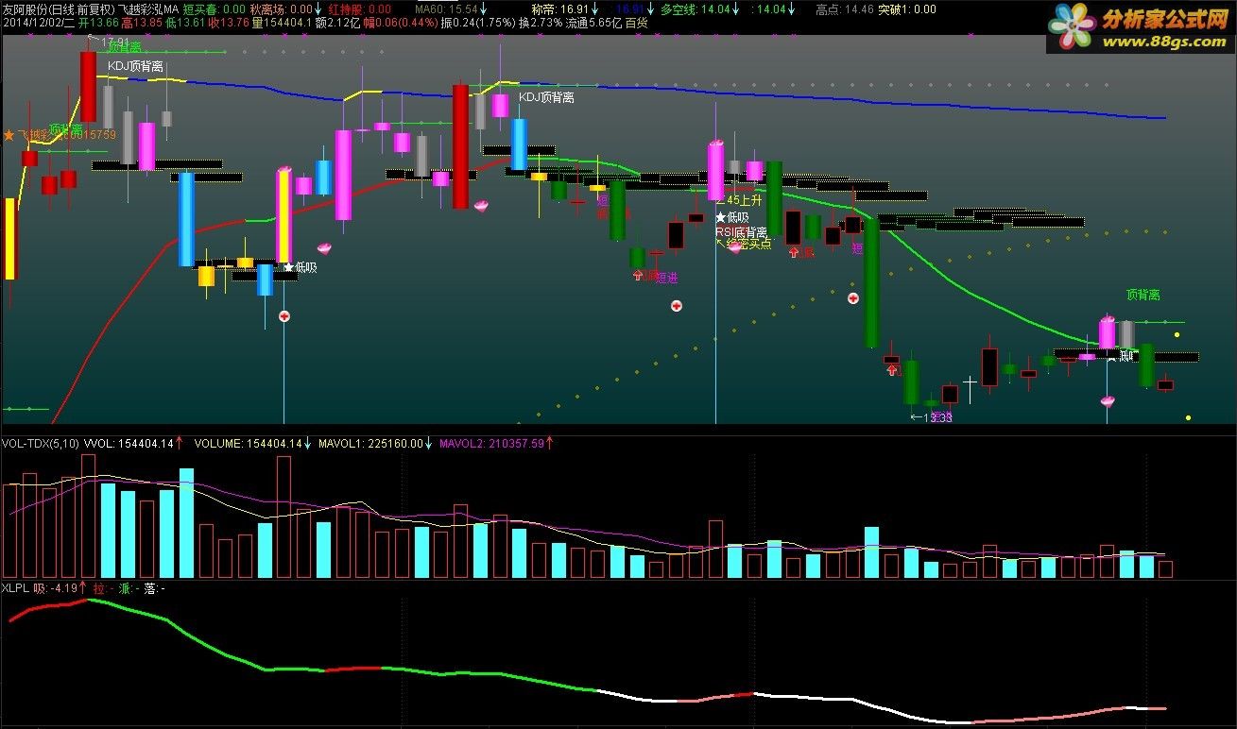Click the tallest green candlestick
Image resolution: width=1237 pixels, height=729 pixels.
871,283
